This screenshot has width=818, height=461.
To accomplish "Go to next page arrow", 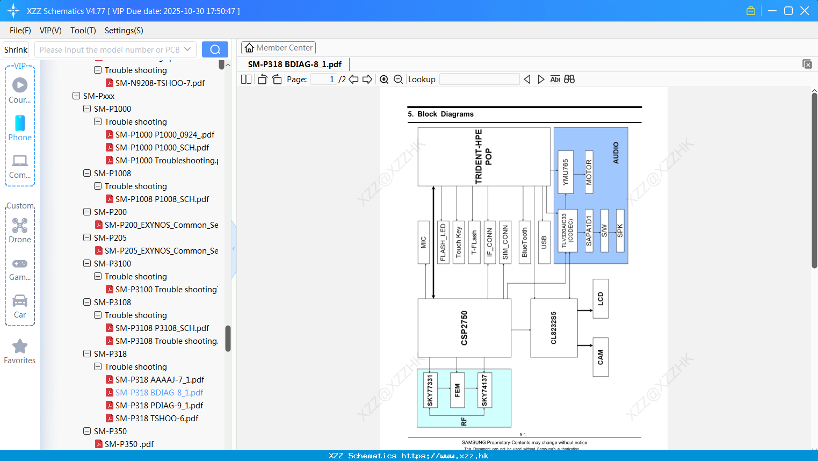I will [367, 80].
